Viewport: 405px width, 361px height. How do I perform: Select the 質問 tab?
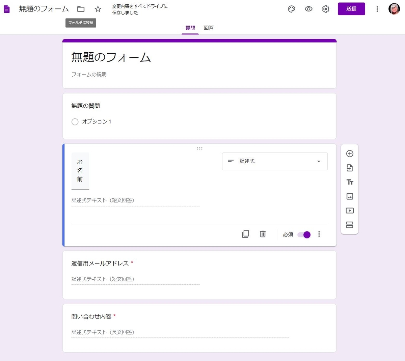(x=190, y=28)
